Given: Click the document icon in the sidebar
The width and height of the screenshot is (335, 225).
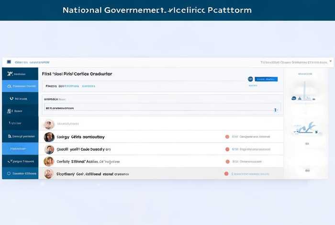Looking at the screenshot, I should (x=9, y=136).
